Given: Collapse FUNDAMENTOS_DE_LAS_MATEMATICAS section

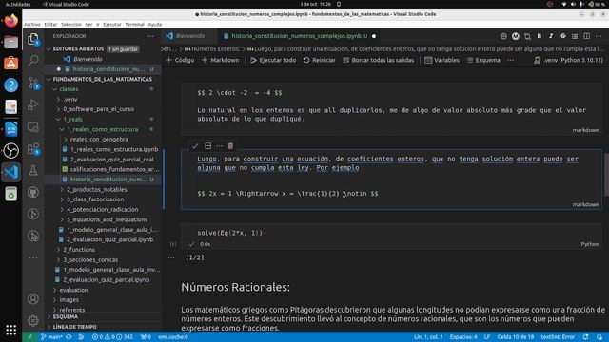Looking at the screenshot, I should [x=102, y=79].
